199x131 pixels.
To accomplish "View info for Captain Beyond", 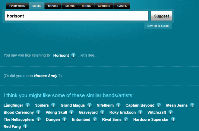I will click(159, 105).
